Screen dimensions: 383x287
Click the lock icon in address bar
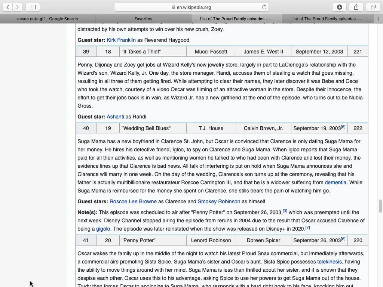pos(174,7)
